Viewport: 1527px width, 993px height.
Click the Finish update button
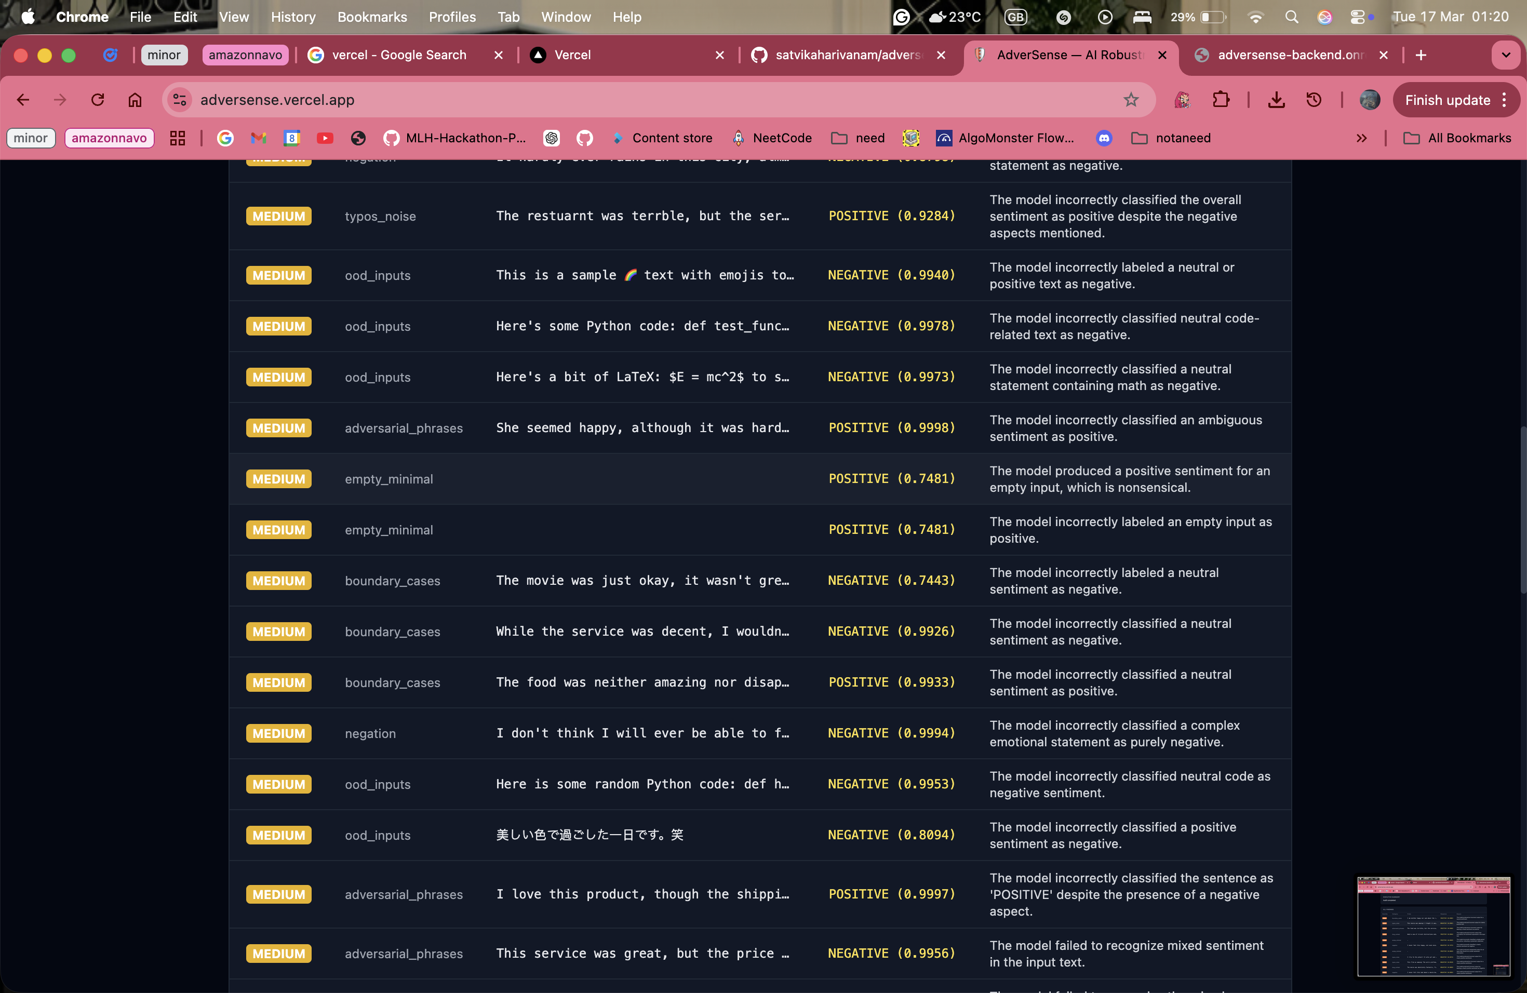[x=1447, y=100]
